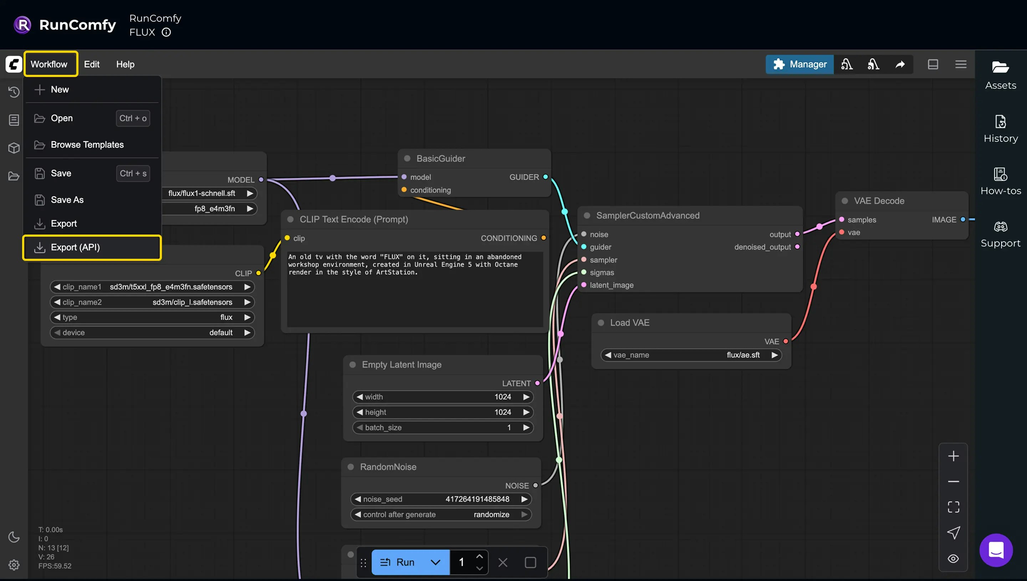The height and width of the screenshot is (581, 1027).
Task: Increase width value with right arrow
Action: tap(526, 397)
